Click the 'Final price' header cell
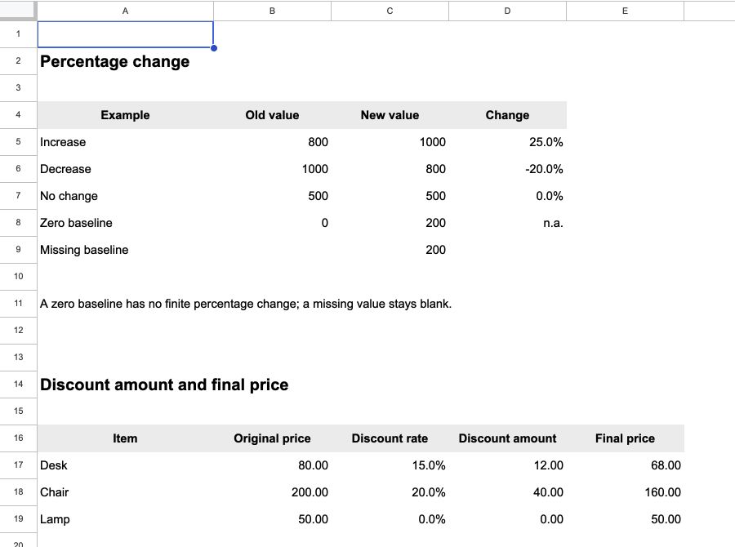This screenshot has height=547, width=735. (x=626, y=438)
